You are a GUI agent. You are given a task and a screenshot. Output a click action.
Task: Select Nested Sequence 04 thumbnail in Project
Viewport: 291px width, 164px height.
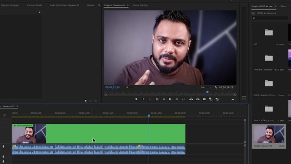pos(269,134)
